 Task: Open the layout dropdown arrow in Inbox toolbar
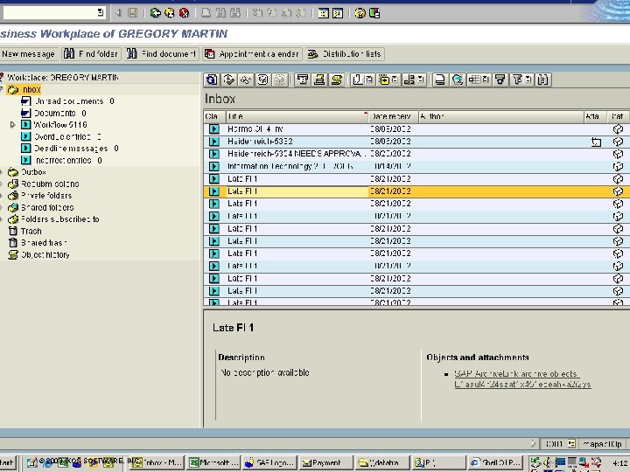point(486,80)
